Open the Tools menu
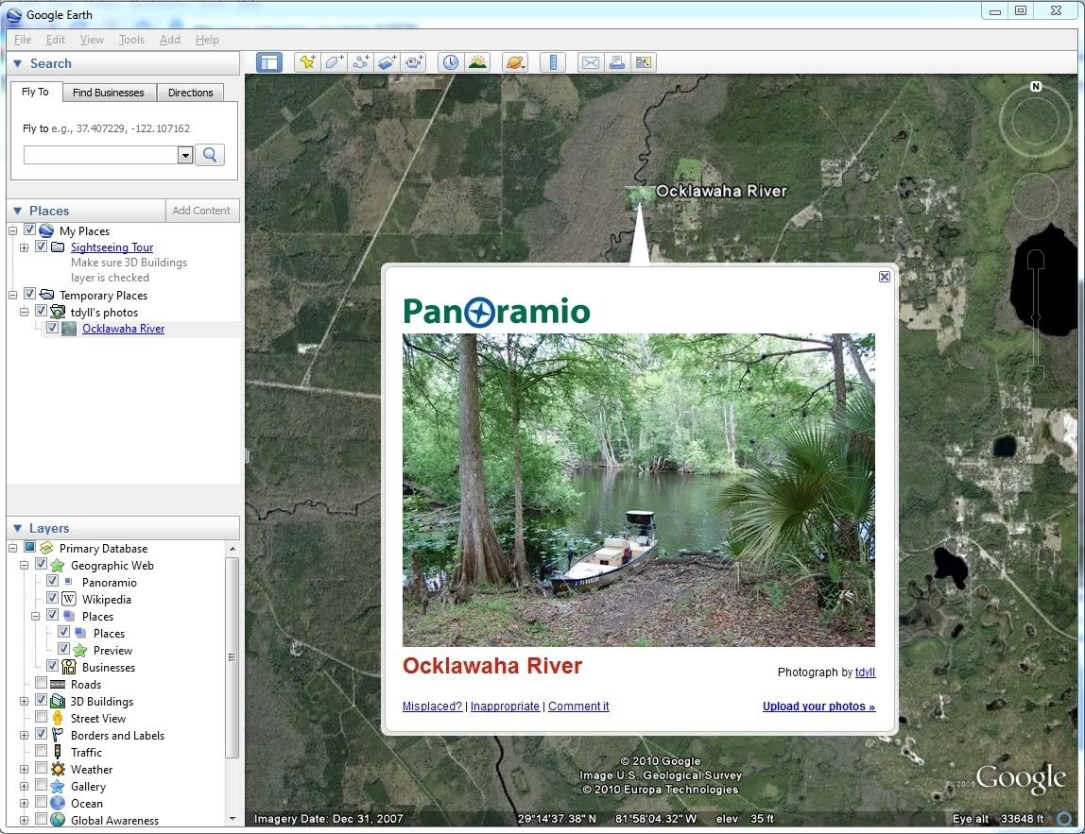 (x=131, y=40)
